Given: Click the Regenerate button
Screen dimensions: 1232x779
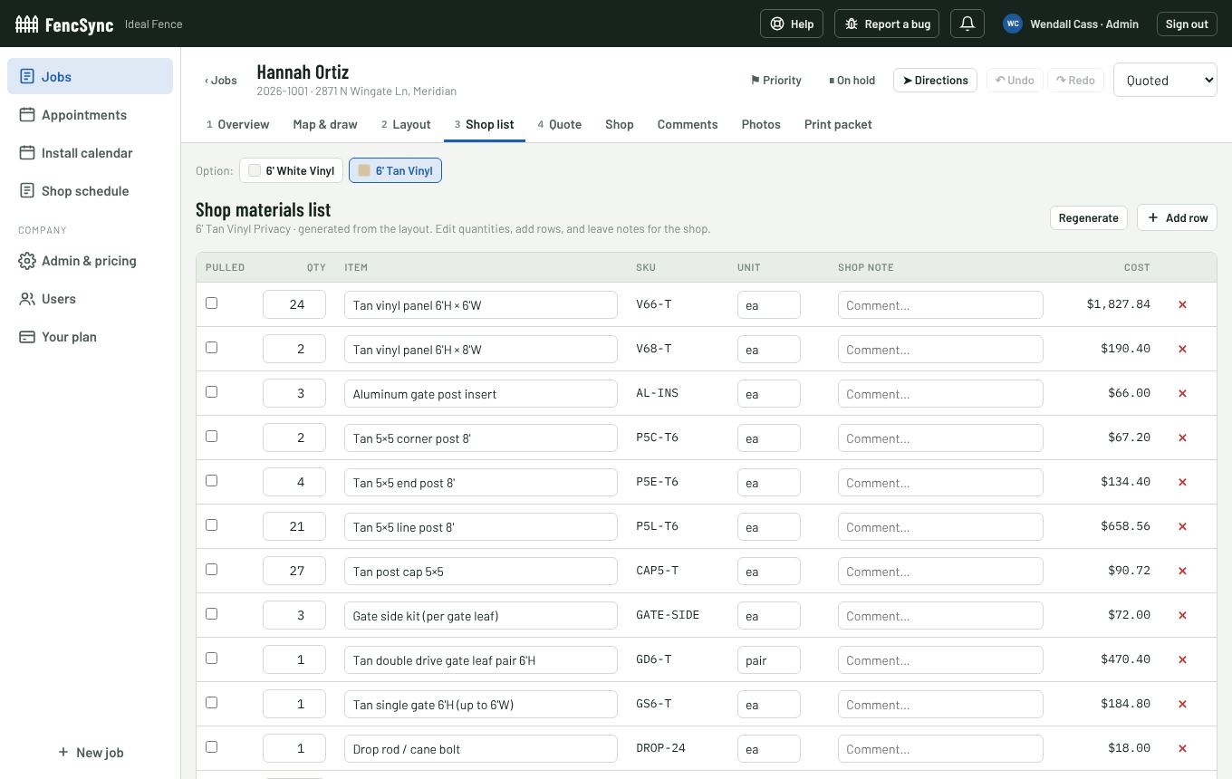Looking at the screenshot, I should click(x=1088, y=217).
